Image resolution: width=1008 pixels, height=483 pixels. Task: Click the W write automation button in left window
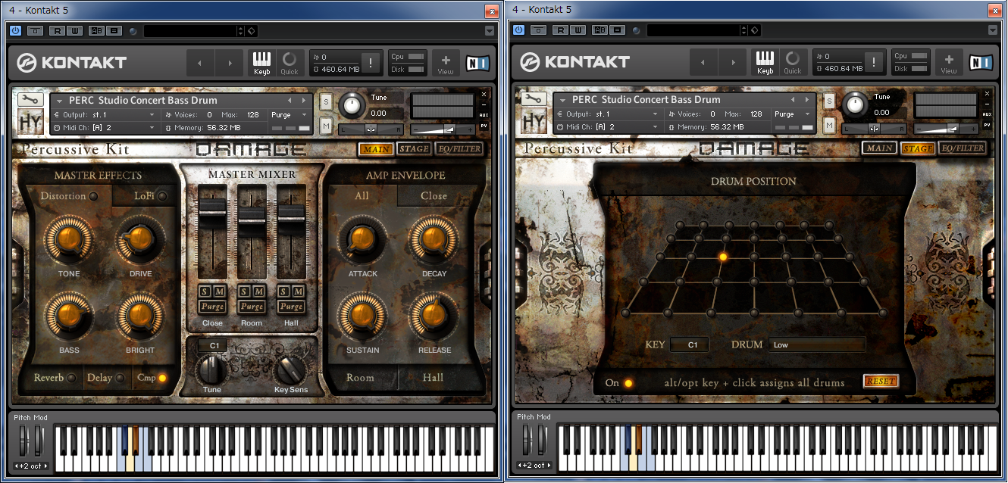(x=74, y=31)
